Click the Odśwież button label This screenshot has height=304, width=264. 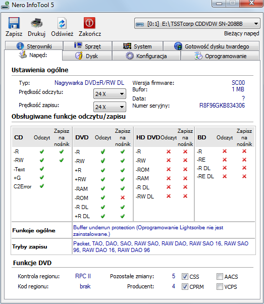point(62,34)
